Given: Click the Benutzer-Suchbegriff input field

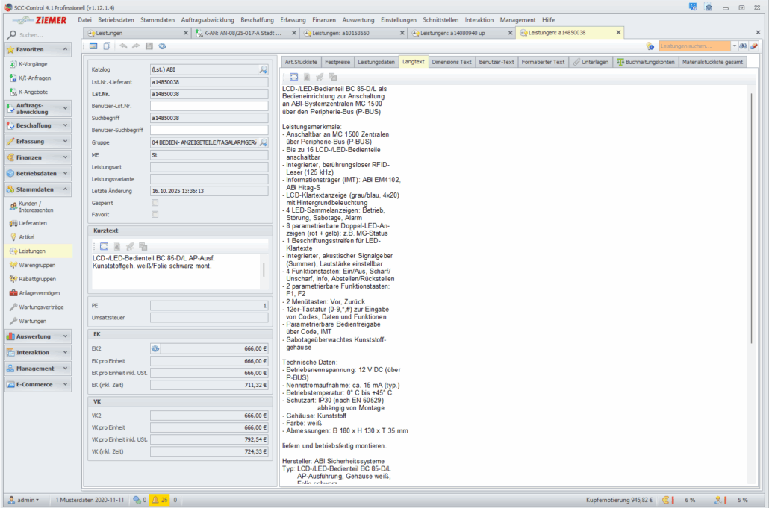Looking at the screenshot, I should tap(209, 130).
